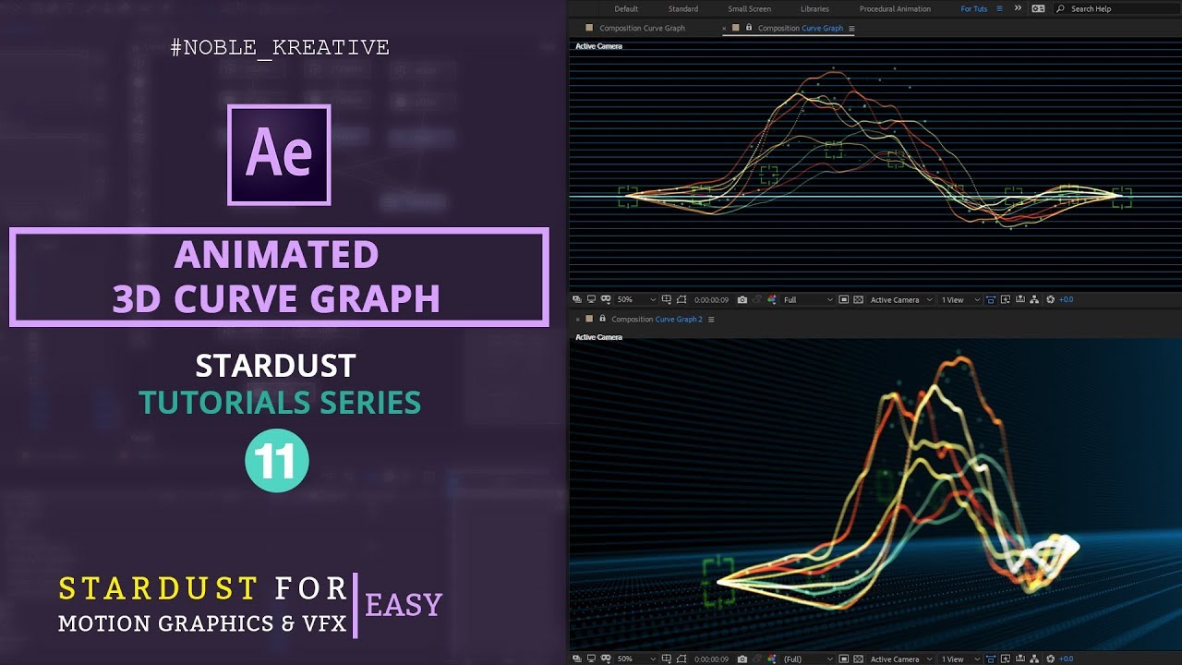Switch to Procedural Animation workspace
This screenshot has height=665, width=1182.
pyautogui.click(x=895, y=9)
